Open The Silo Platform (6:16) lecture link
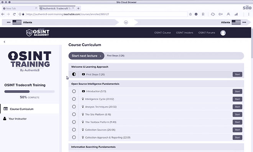253x152 pixels. (x=98, y=114)
